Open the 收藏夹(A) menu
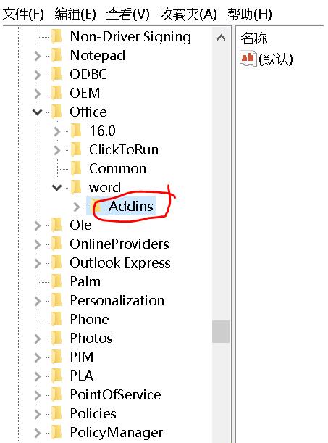 coord(188,14)
